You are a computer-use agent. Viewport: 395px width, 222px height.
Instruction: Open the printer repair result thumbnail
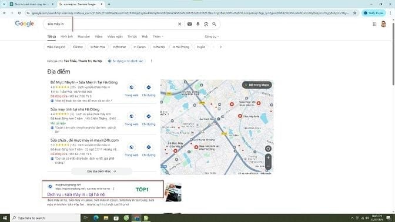pos(173,192)
